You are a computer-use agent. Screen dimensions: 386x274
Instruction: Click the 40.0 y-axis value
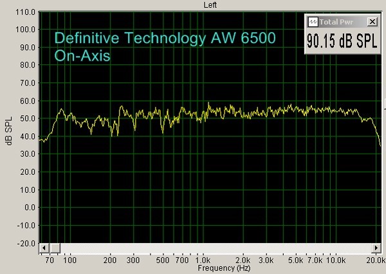28,136
